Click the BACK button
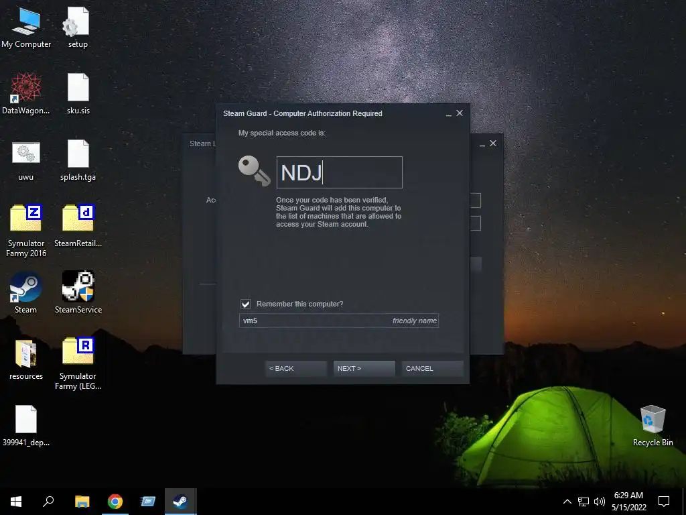The height and width of the screenshot is (515, 686). click(x=295, y=368)
